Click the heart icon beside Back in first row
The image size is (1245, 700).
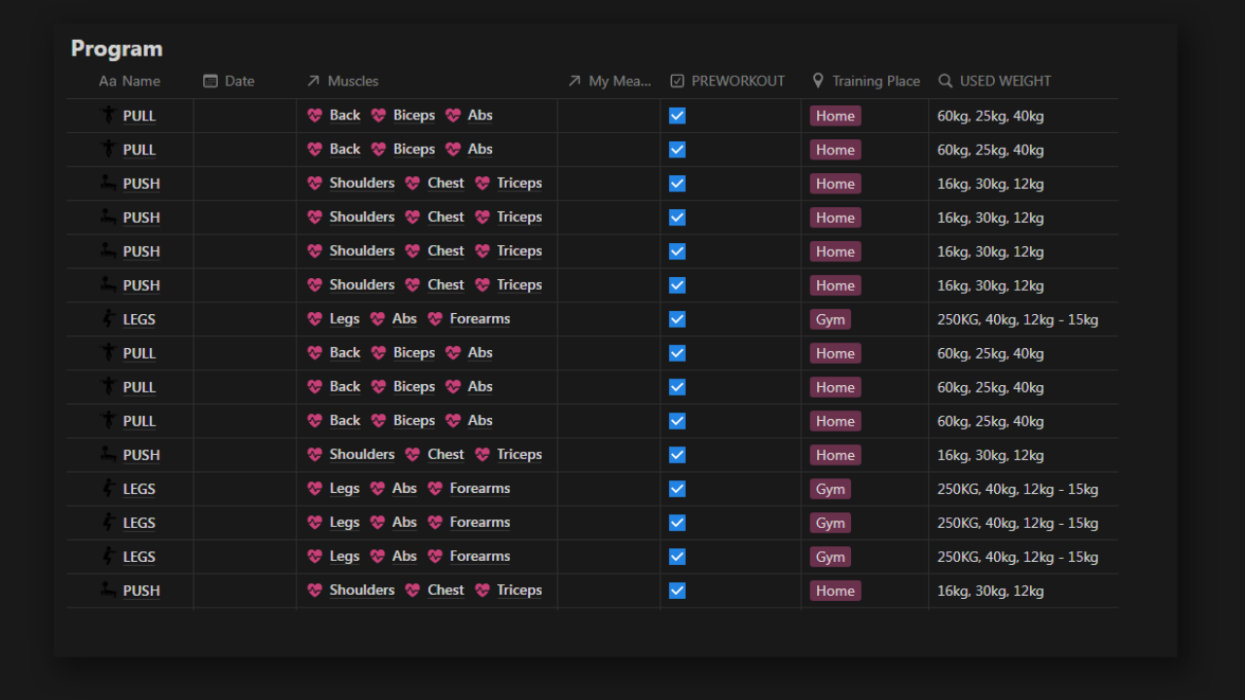(x=314, y=115)
